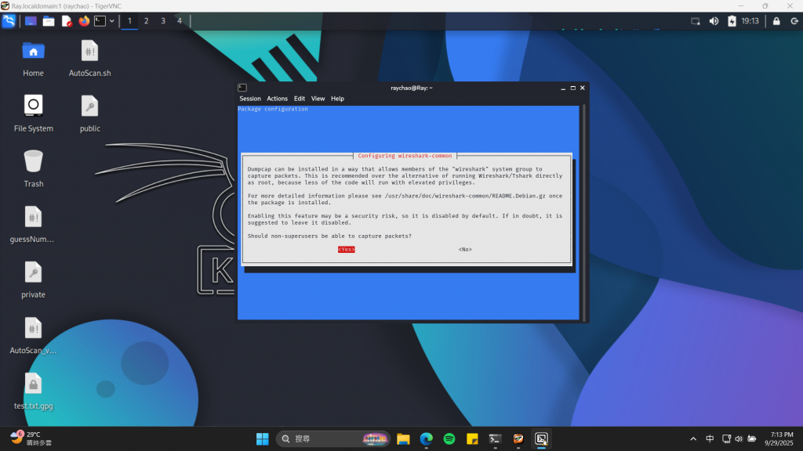Restore down the TigerVNC viewer window
The image size is (803, 451).
(765, 6)
